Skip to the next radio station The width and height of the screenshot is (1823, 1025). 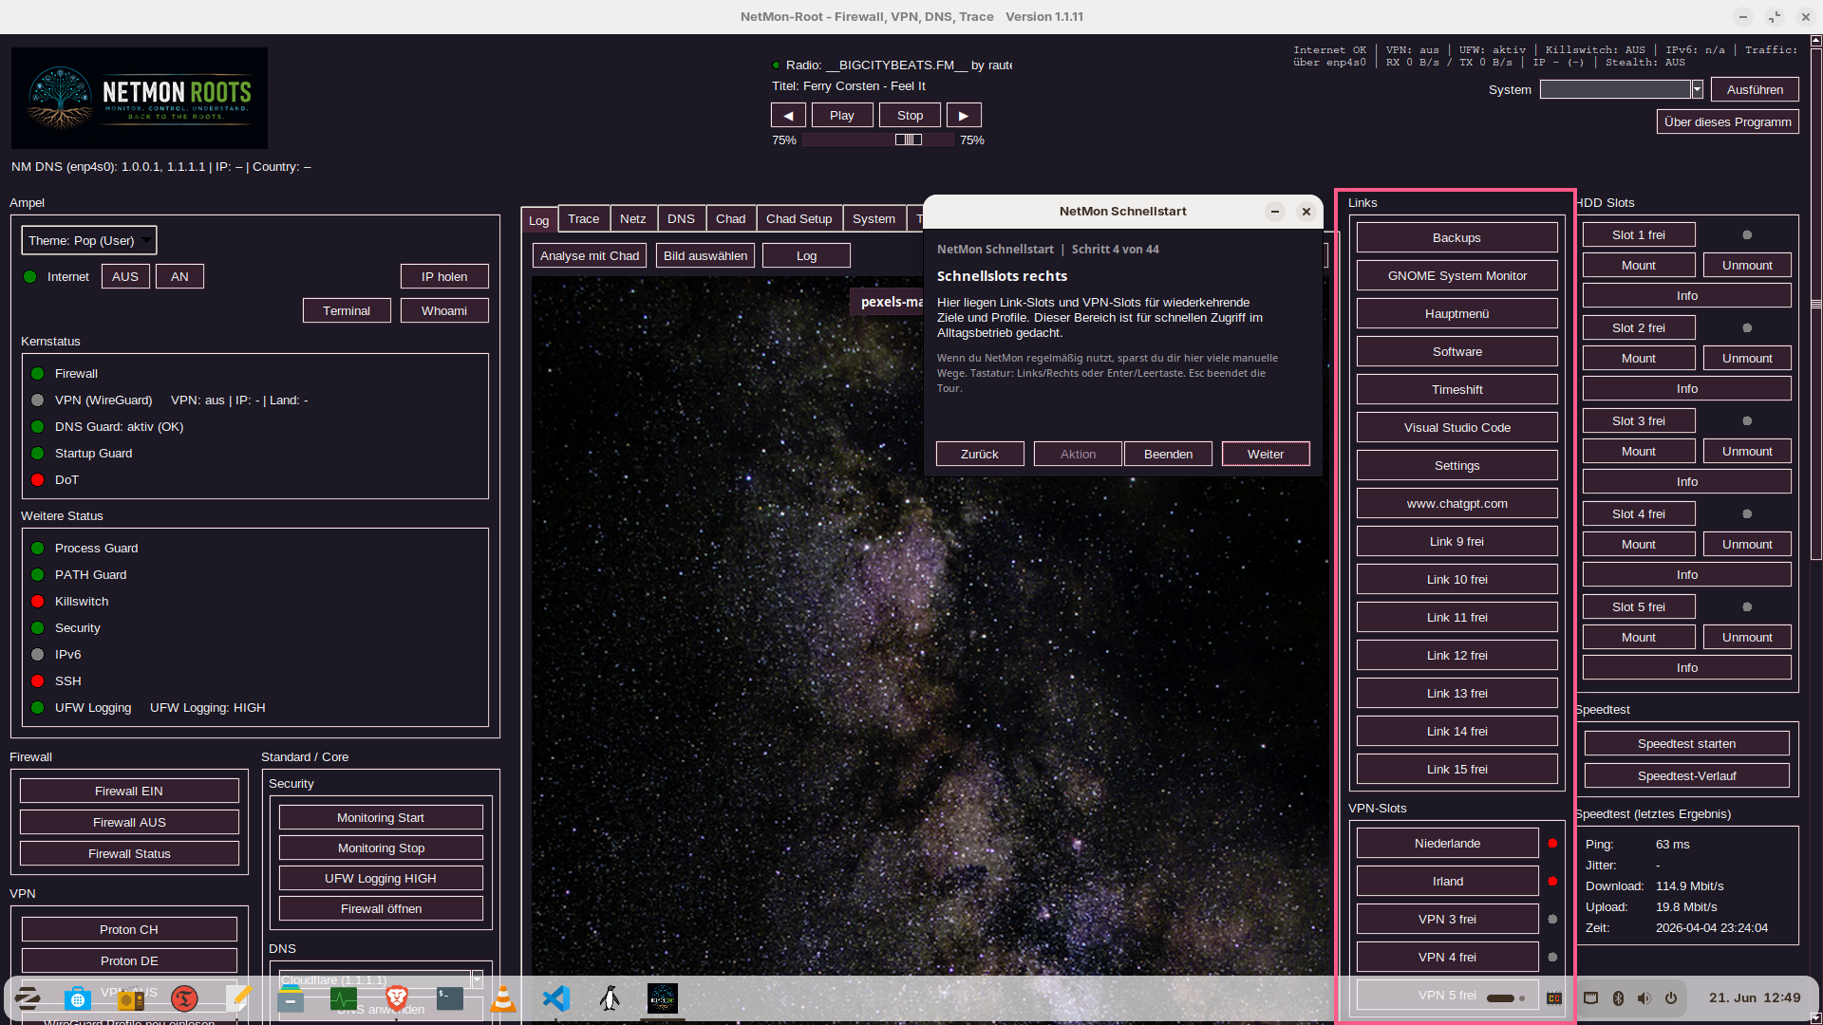point(964,116)
